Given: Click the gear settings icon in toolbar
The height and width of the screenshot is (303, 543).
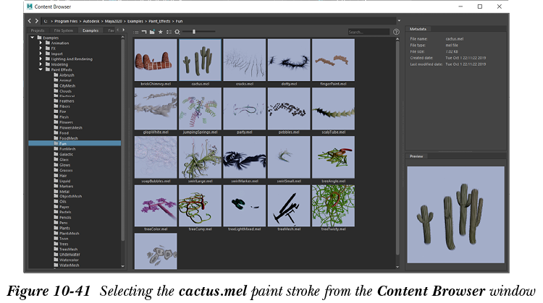Looking at the screenshot, I should pos(177,32).
